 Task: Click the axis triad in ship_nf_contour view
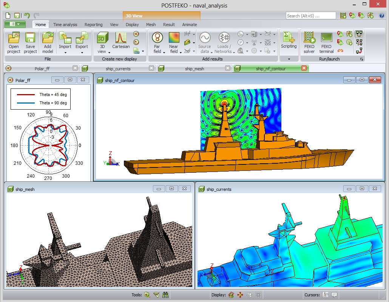pos(111,159)
